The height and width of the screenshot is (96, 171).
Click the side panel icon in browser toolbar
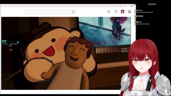point(126,6)
